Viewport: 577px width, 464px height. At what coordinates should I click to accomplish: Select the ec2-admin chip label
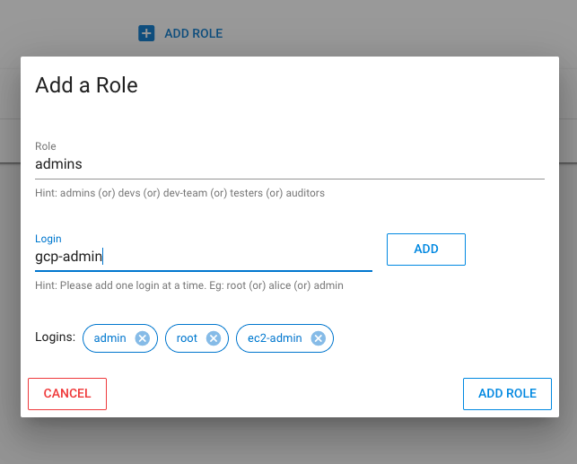[x=275, y=338]
